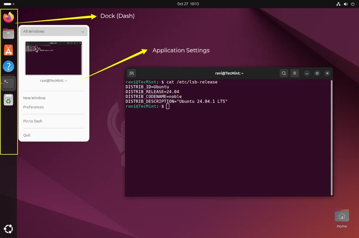This screenshot has height=238, width=359.
Task: Choose Preferences in the dock menu
Action: click(34, 107)
